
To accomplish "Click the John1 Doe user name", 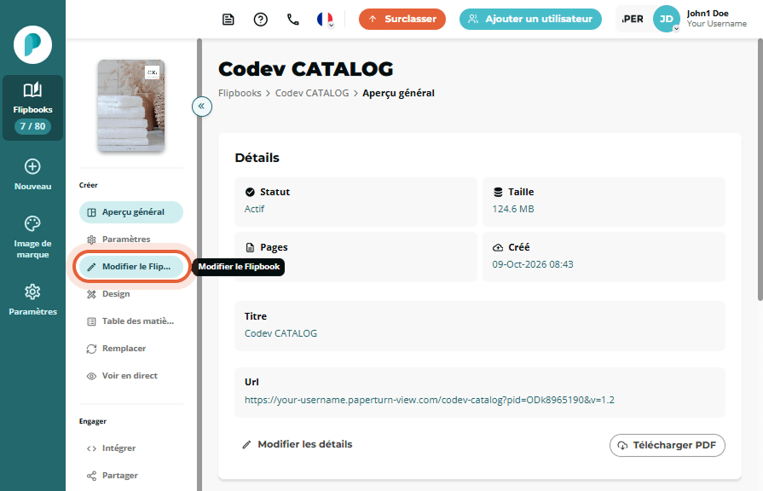I will point(708,14).
